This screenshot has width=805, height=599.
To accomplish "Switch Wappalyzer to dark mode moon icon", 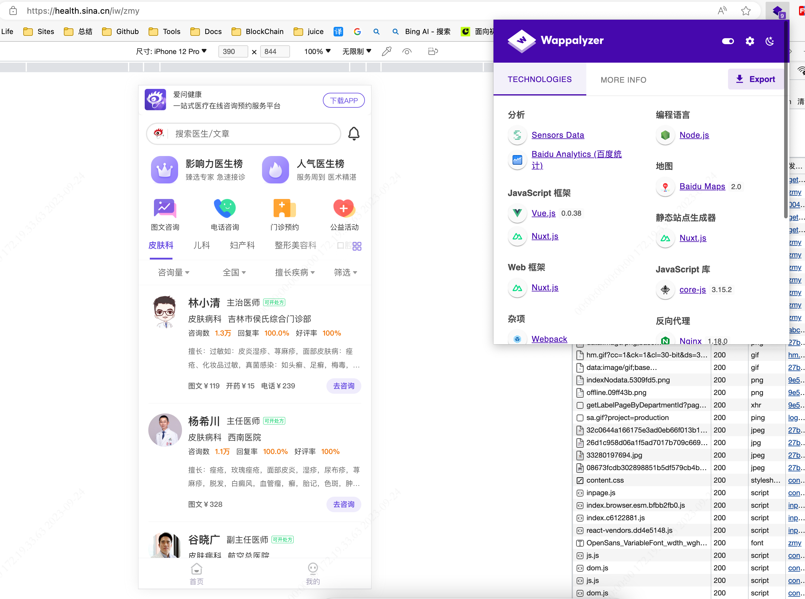I will pos(769,41).
